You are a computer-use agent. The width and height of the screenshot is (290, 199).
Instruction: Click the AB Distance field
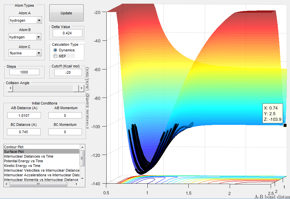[24, 116]
